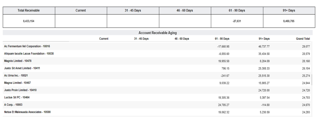Click the 24,703 grand total cell
Screen dimensions: 318x117
click(x=306, y=98)
